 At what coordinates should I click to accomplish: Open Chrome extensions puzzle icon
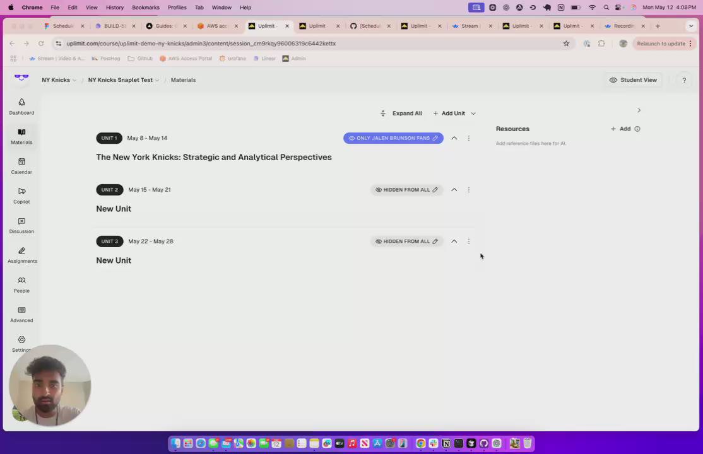pyautogui.click(x=601, y=44)
